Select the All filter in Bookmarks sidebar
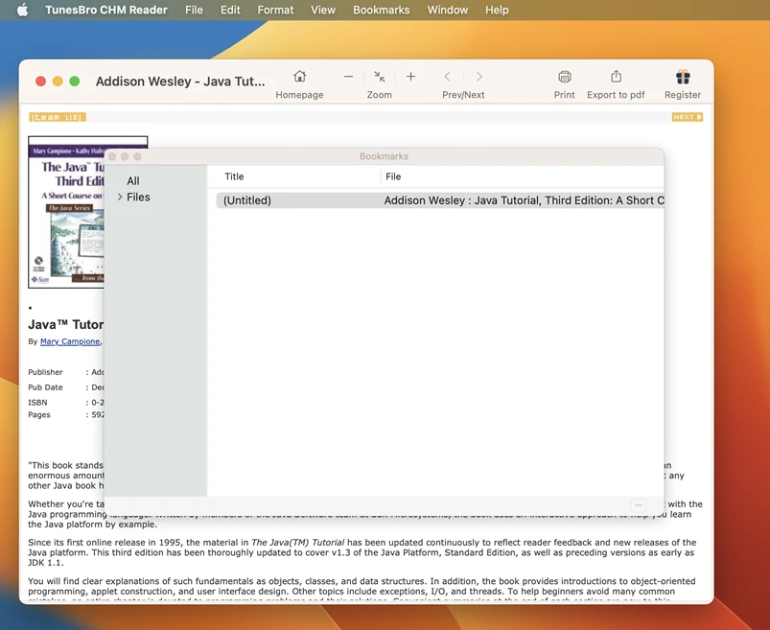Image resolution: width=770 pixels, height=630 pixels. 132,180
